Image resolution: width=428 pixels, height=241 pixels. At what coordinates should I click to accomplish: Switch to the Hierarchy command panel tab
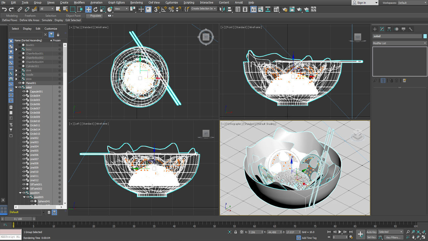tap(389, 29)
